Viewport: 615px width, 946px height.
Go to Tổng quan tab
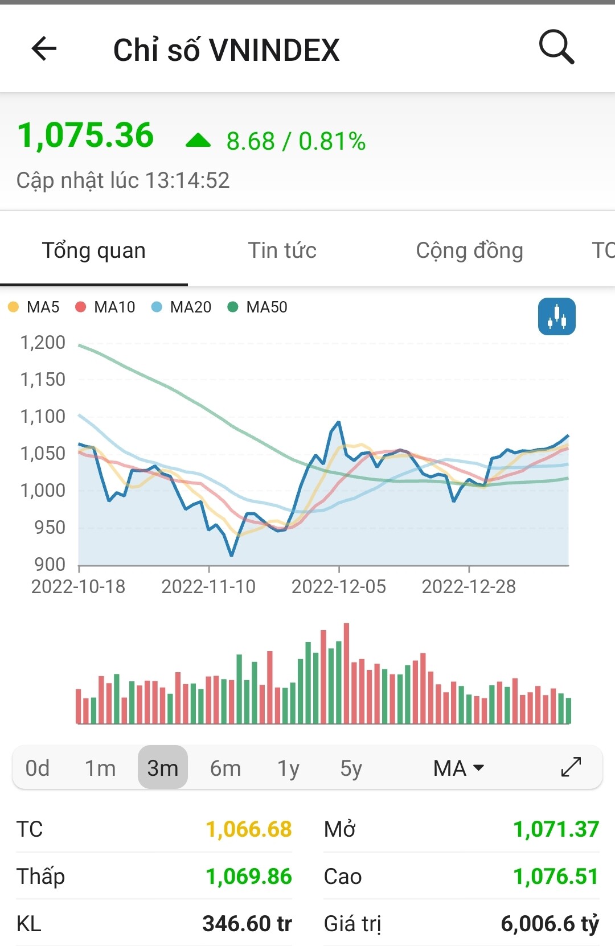tap(94, 250)
